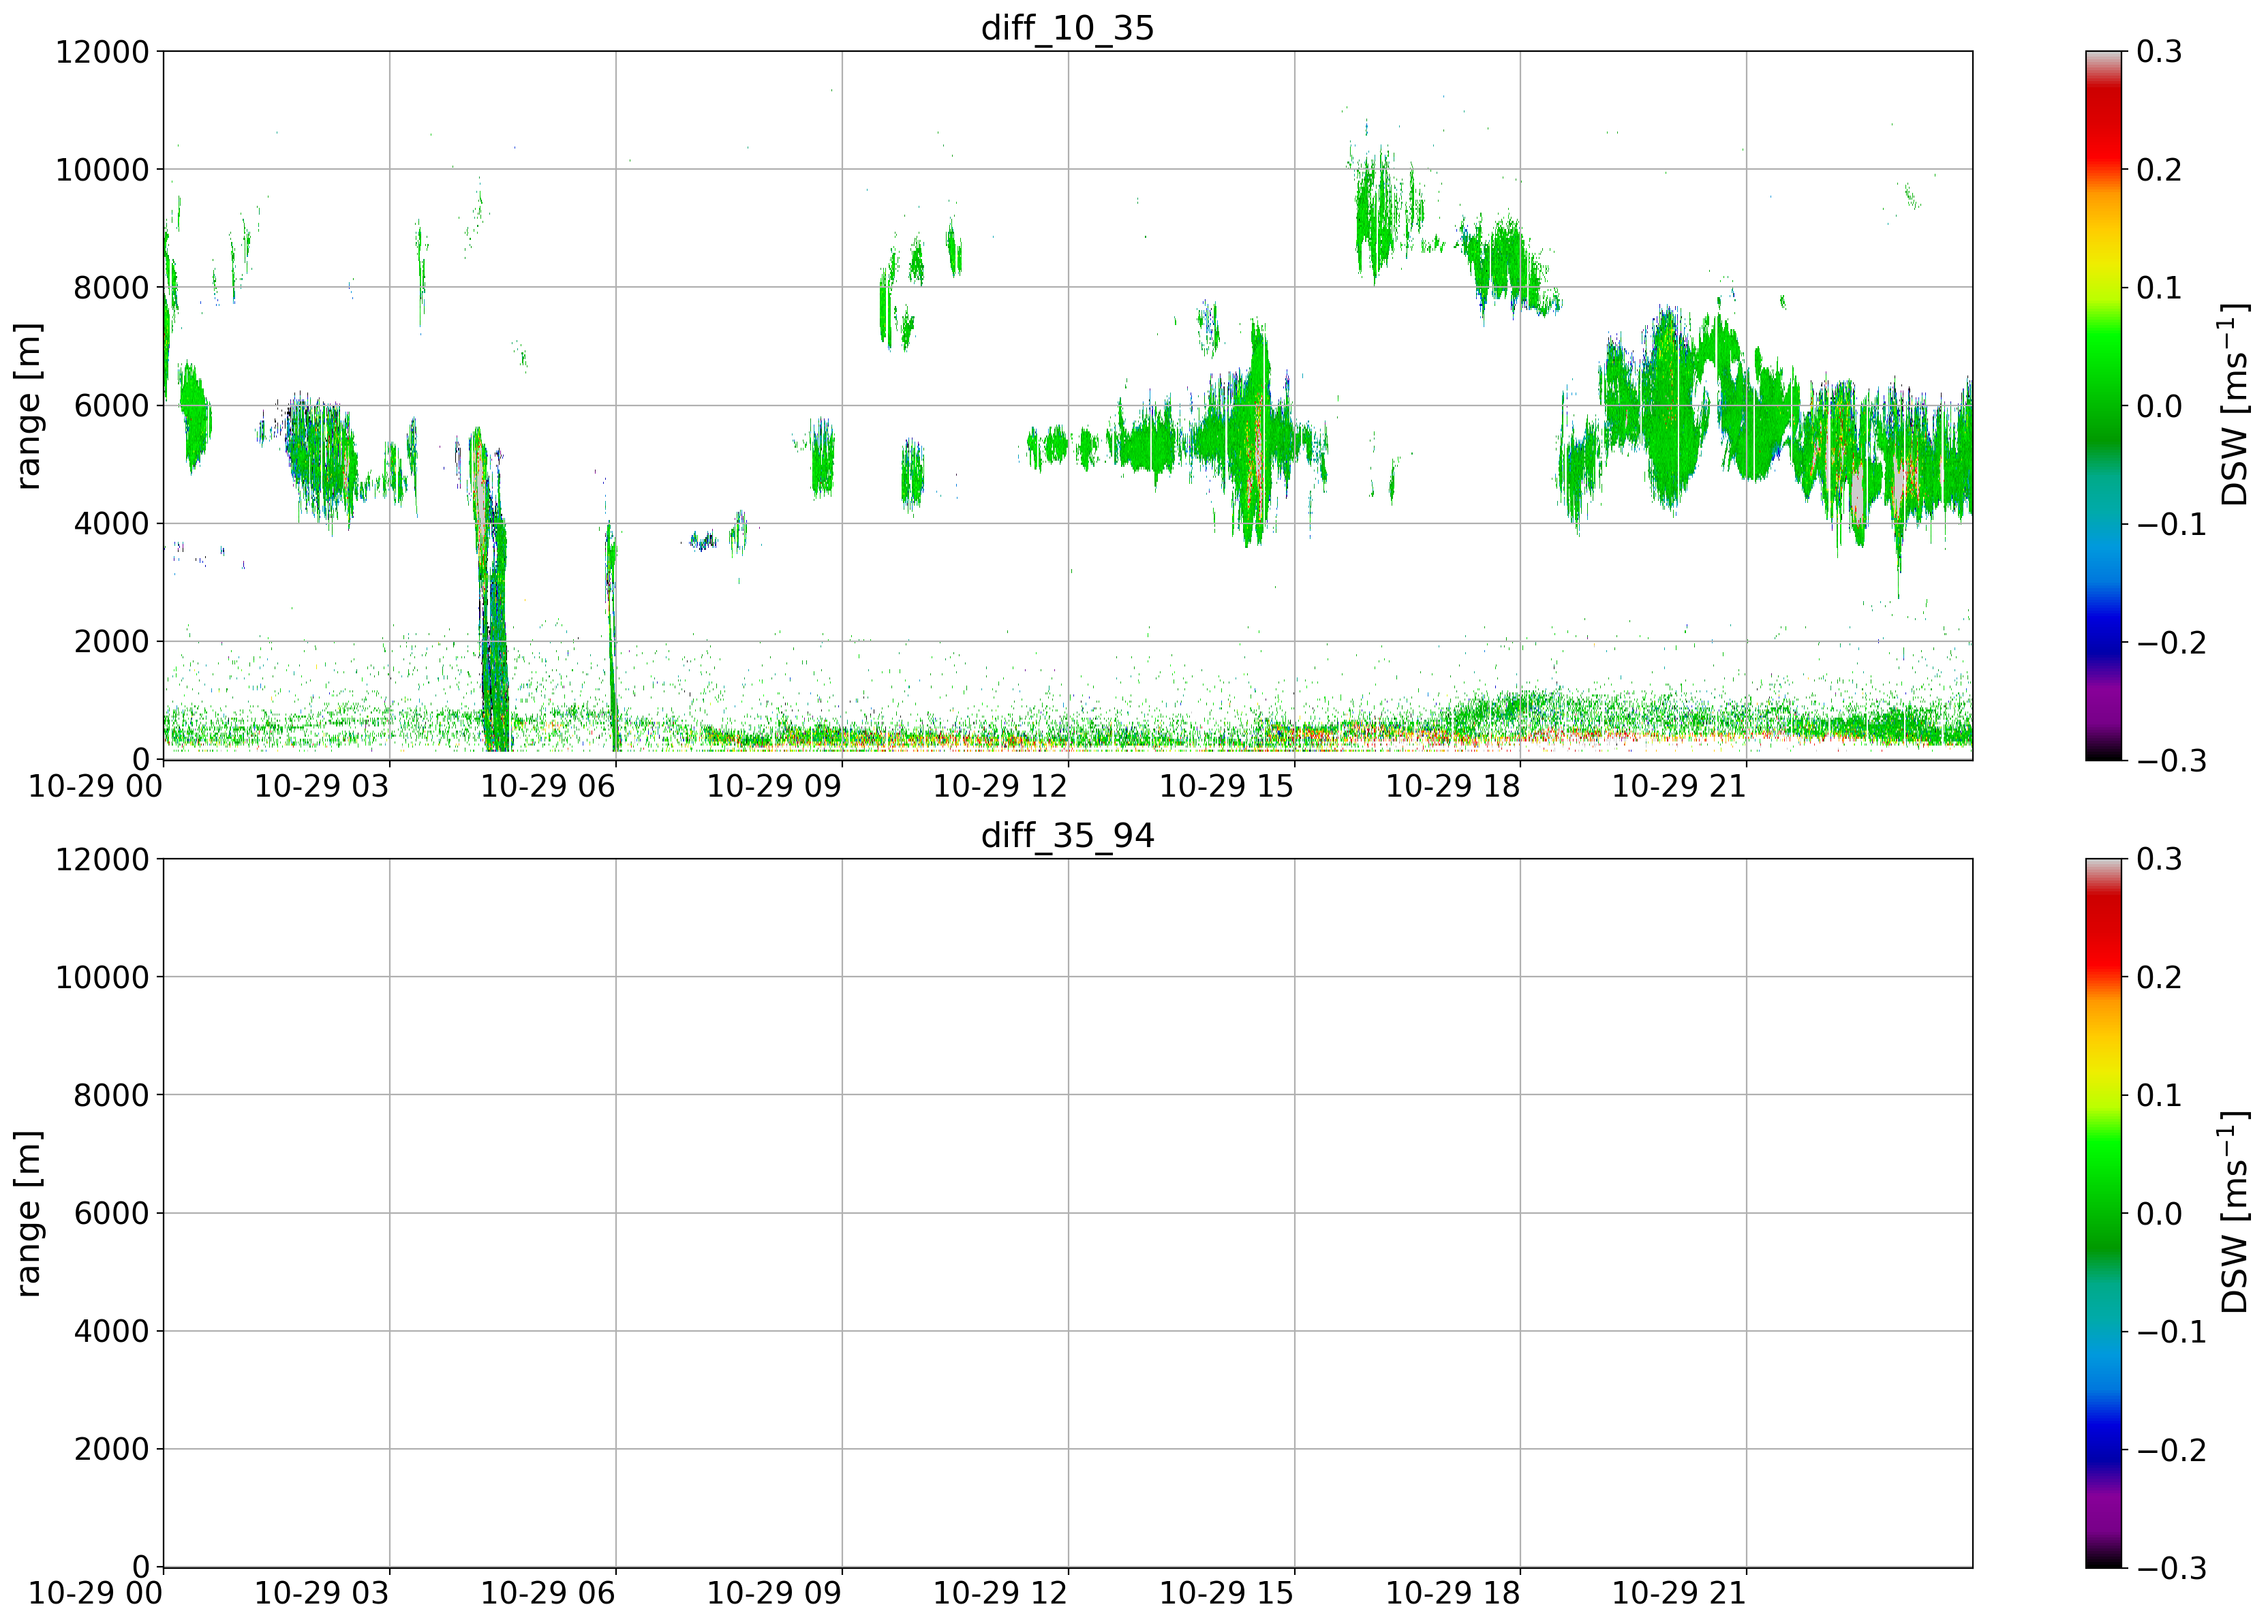Click '10-29 15' x-tick under diff_35_94 plot
Image resolution: width=2268 pixels, height=1624 pixels.
tap(1226, 1593)
